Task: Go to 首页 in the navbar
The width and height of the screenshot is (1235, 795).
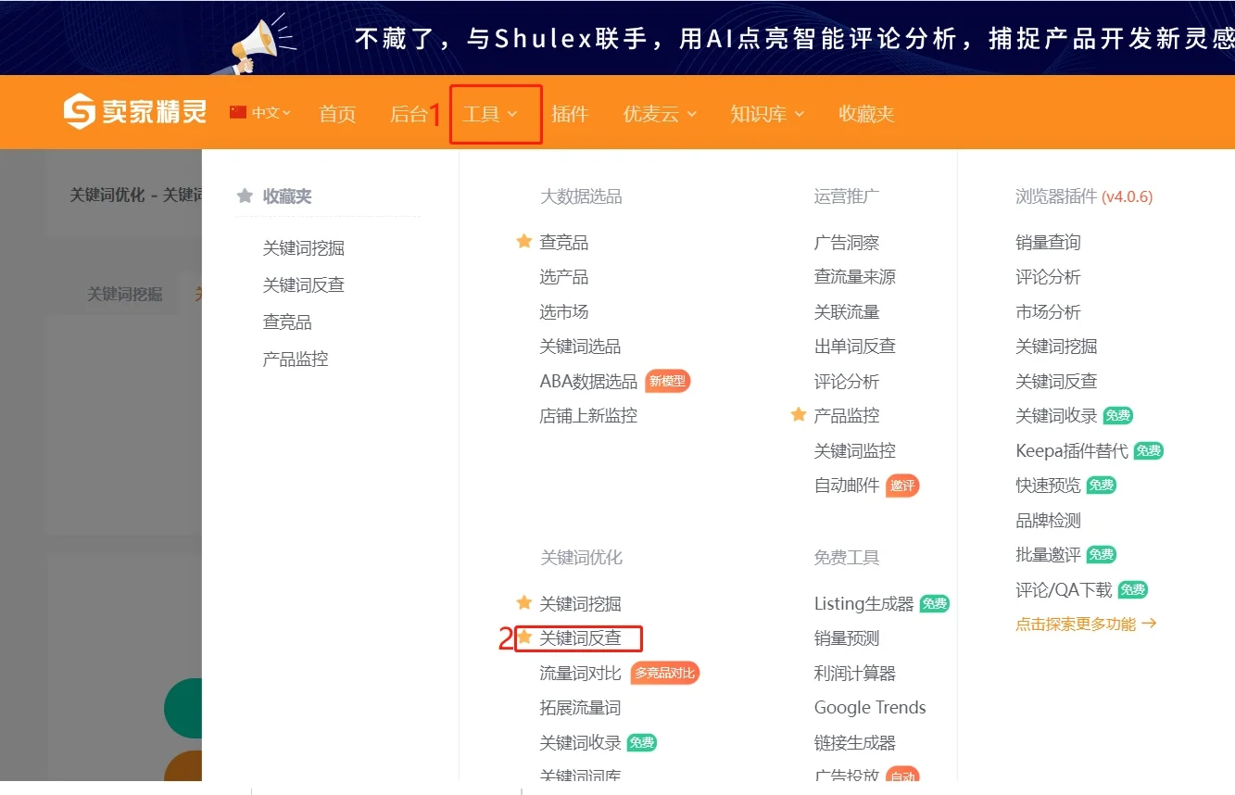Action: pyautogui.click(x=337, y=114)
